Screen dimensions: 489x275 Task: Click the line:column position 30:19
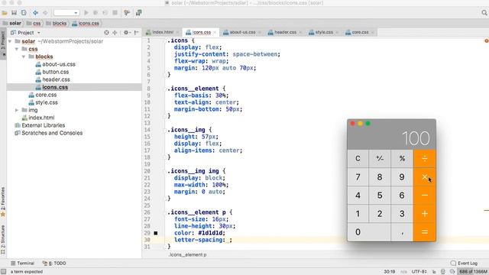[x=389, y=272]
